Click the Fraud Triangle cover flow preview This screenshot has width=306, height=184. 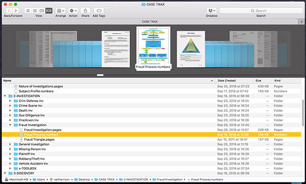[191, 49]
